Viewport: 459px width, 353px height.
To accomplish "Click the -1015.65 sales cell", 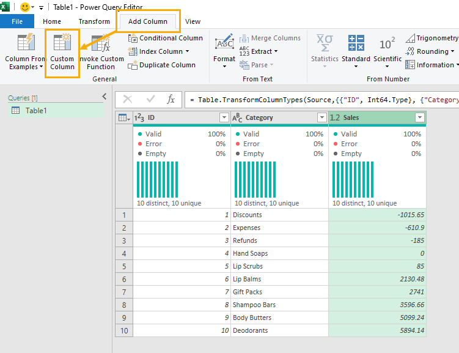I will coord(377,215).
